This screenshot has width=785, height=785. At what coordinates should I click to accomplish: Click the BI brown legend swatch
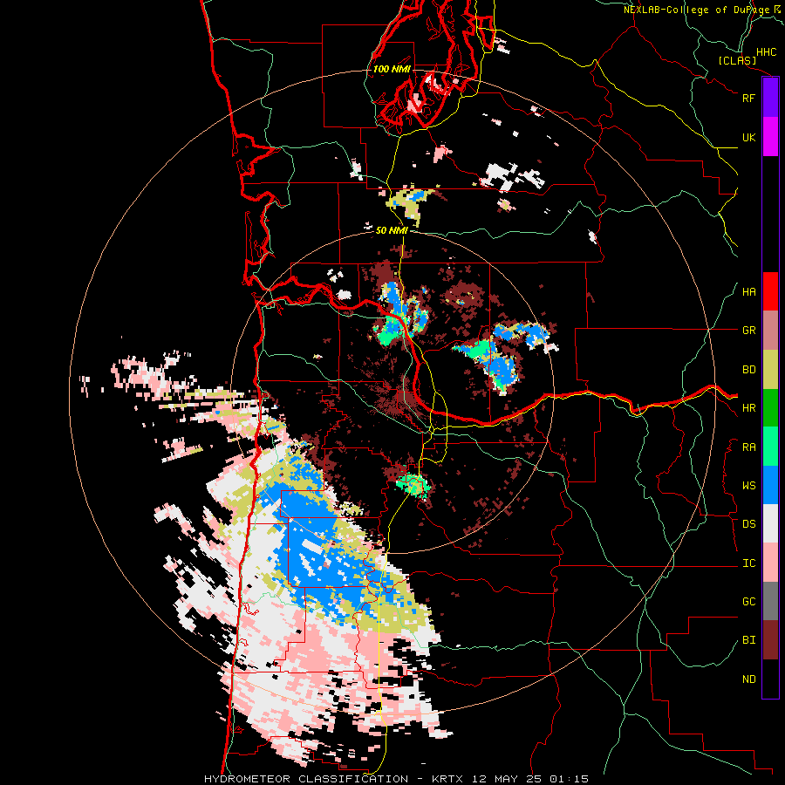point(770,640)
